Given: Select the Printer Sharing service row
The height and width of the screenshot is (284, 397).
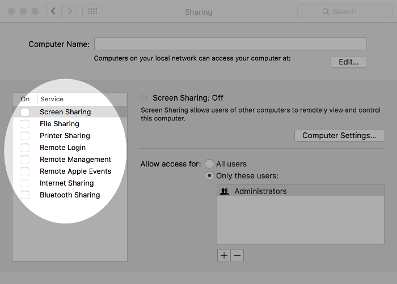Looking at the screenshot, I should (x=70, y=136).
